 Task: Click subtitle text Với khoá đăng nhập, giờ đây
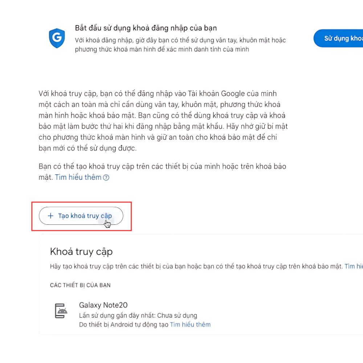click(x=180, y=45)
